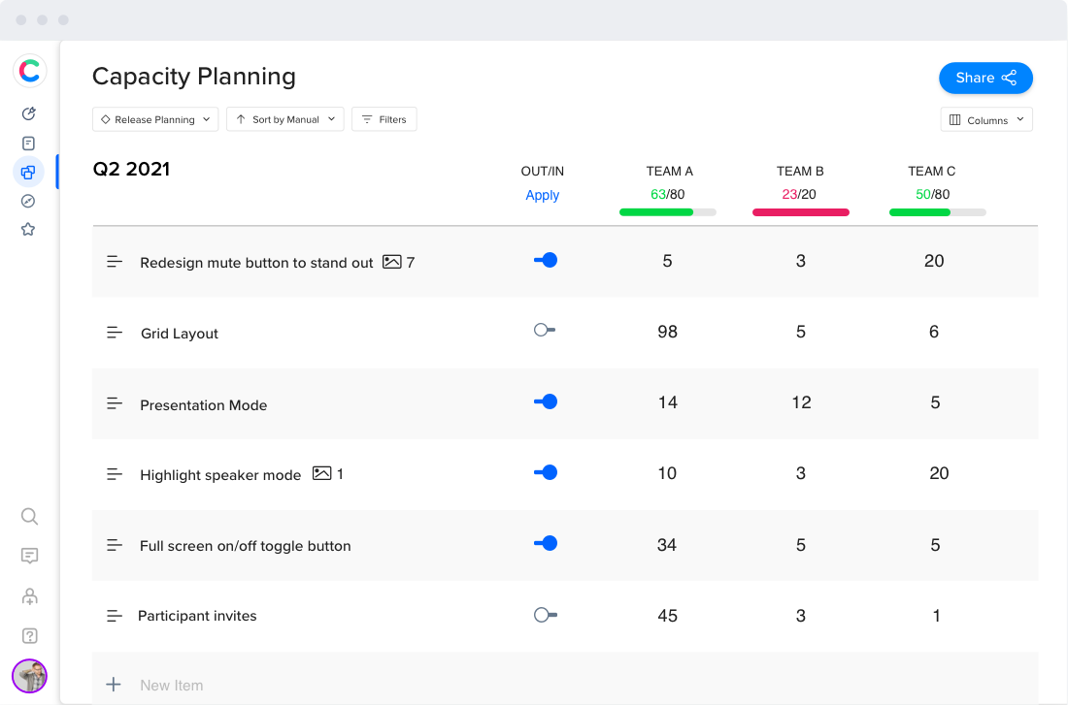
Task: Open the Filters menu
Action: coord(384,118)
